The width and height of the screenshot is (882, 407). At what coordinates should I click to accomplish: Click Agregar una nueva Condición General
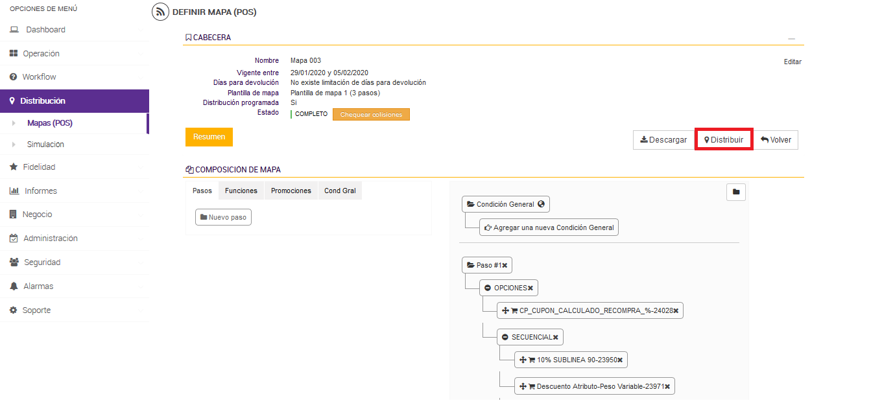549,227
